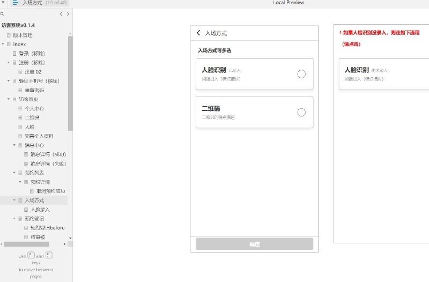
Task: Click the red (请点击) text
Action: coord(351,44)
